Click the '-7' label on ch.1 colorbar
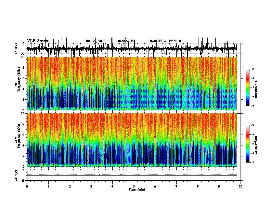Image resolution: width=271 pixels, height=209 pixels. click(253, 106)
